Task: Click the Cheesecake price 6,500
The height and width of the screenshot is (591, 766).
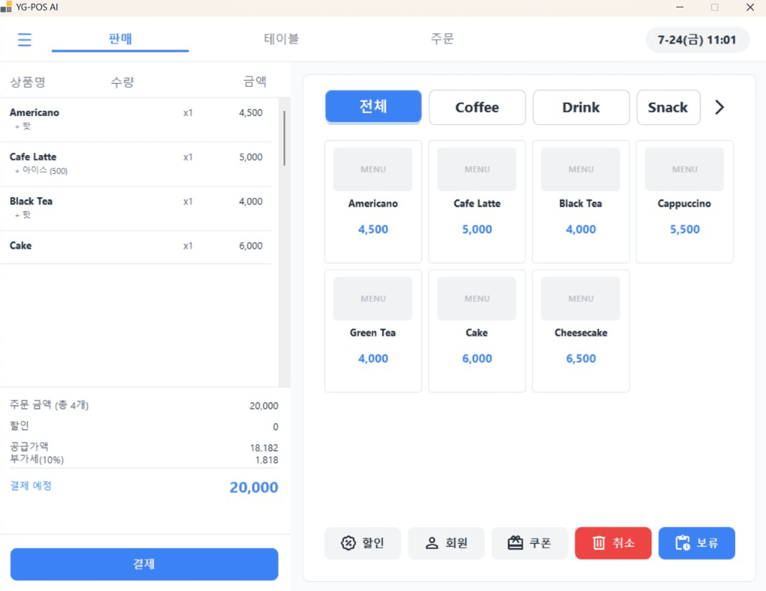Action: [x=581, y=358]
